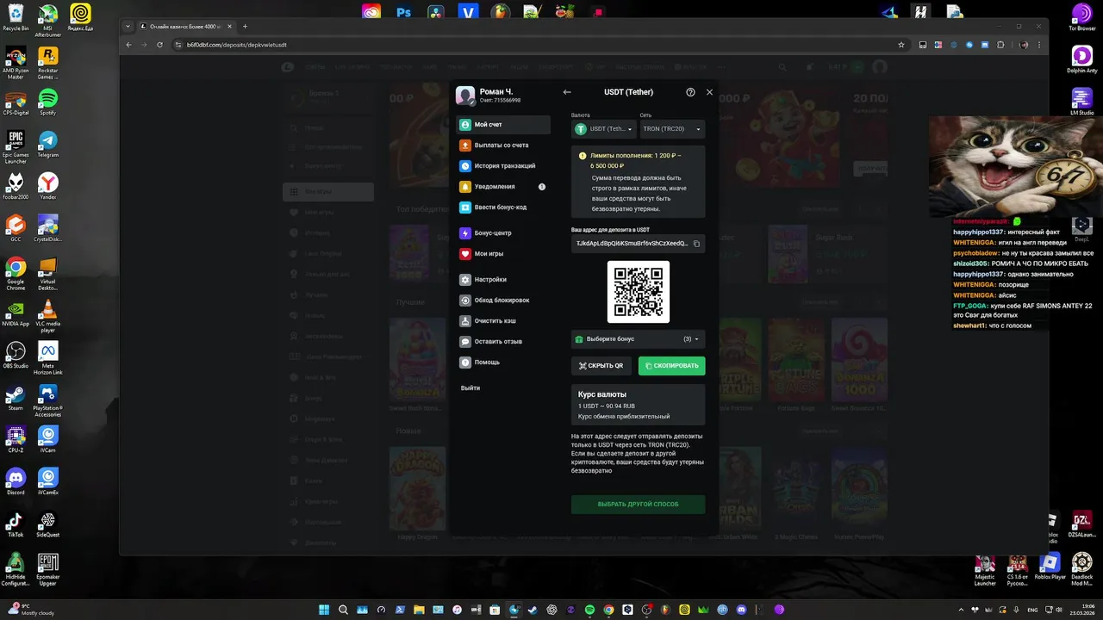Click the browser forward arrow
The image size is (1103, 620).
point(144,45)
